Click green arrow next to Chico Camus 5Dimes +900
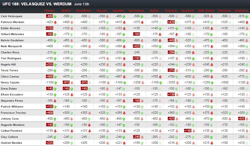This screenshot has width=250, height=146. 55,76
